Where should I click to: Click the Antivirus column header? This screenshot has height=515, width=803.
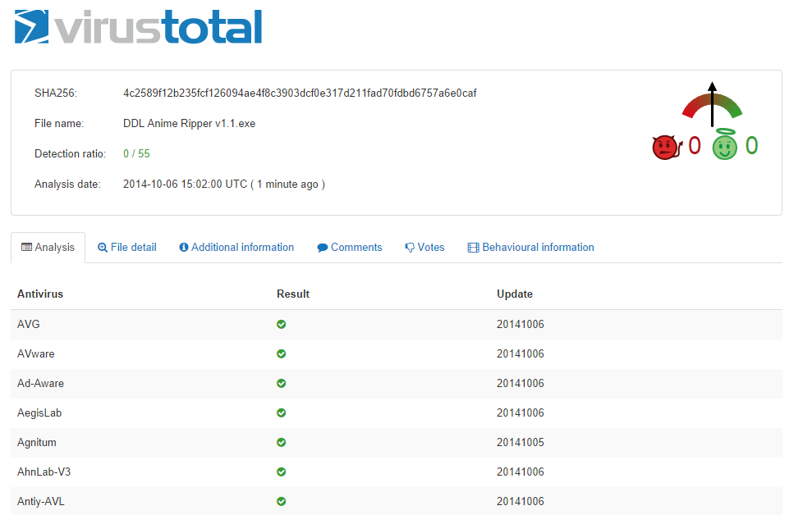(x=40, y=294)
